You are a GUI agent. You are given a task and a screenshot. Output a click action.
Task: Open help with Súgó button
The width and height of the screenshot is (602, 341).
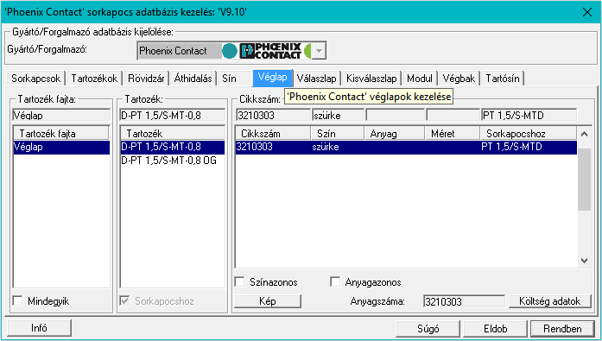(x=428, y=329)
